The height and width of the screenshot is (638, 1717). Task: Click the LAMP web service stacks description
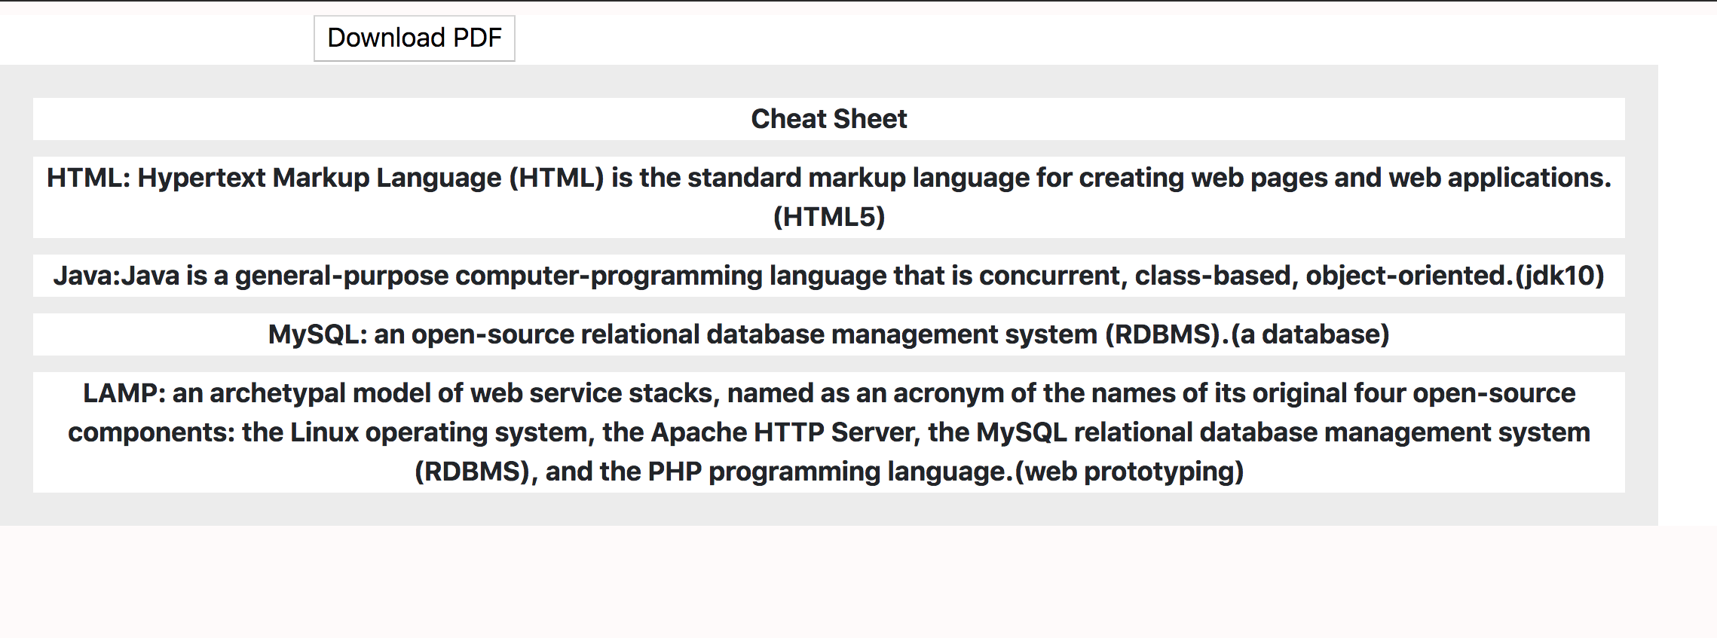click(x=829, y=432)
